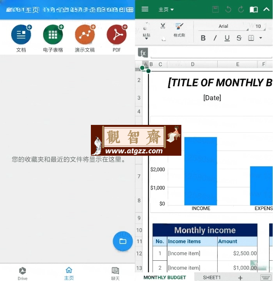The width and height of the screenshot is (273, 281).
Task: Click the INCOME bar in chart
Action: click(200, 171)
